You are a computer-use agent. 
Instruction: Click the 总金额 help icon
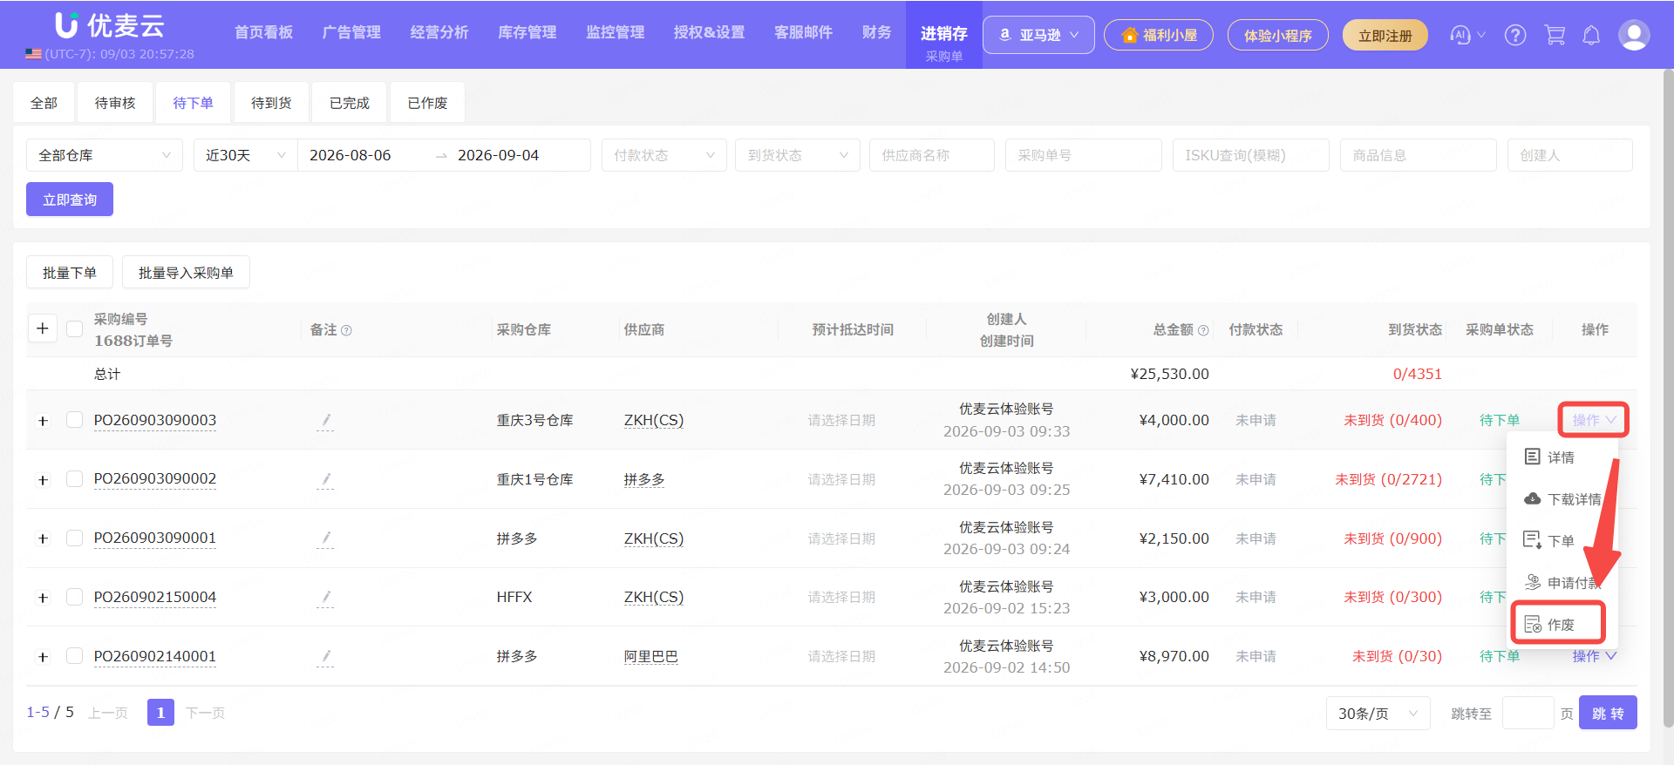pyautogui.click(x=1203, y=330)
